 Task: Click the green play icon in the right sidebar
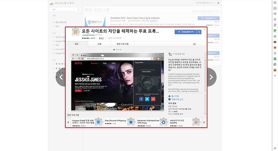point(275,37)
